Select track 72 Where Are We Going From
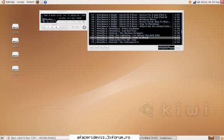This screenshot has width=224, height=140. [135, 26]
